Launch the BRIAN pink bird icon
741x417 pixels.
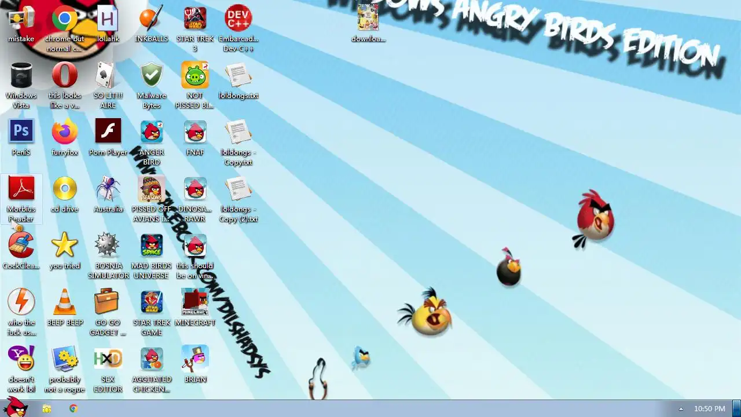point(195,365)
